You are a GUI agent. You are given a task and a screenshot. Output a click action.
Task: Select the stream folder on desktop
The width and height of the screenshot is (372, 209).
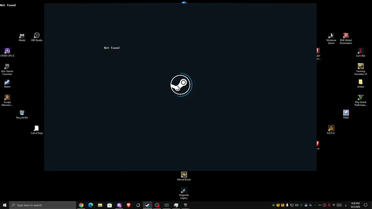[361, 84]
